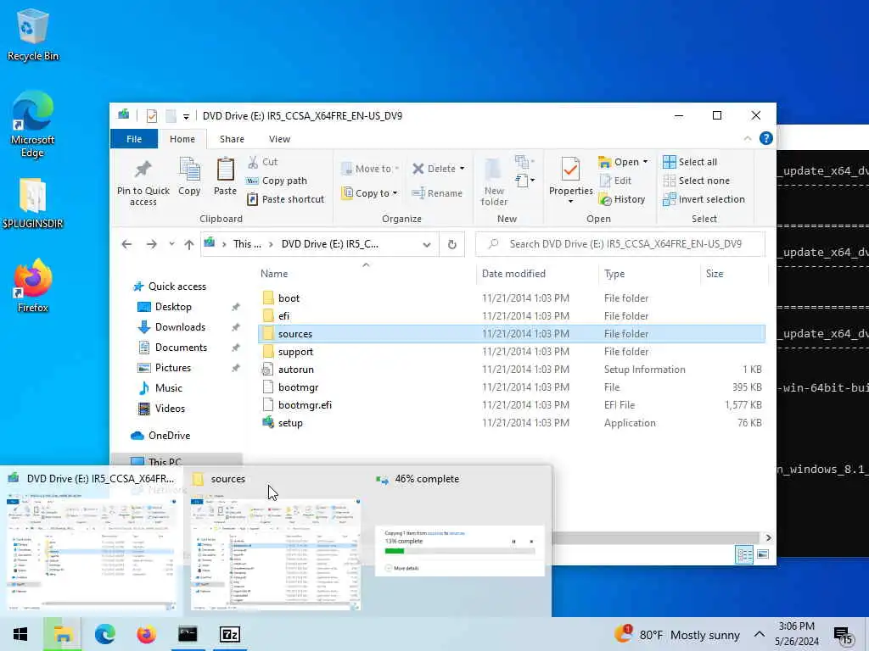Sort by Type column header
Image resolution: width=869 pixels, height=651 pixels.
[x=614, y=274]
